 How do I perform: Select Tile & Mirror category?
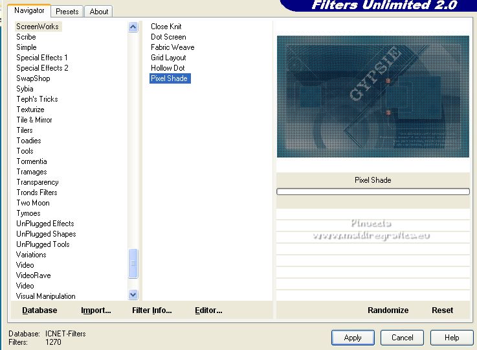[34, 120]
